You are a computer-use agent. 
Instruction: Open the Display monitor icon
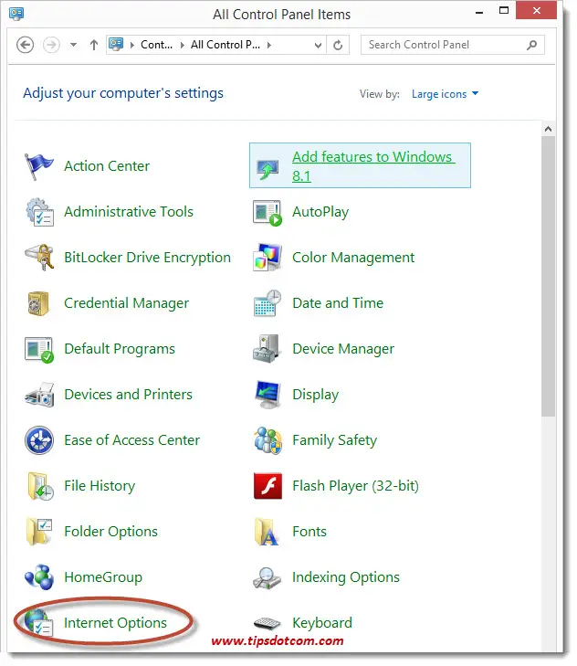tap(268, 395)
